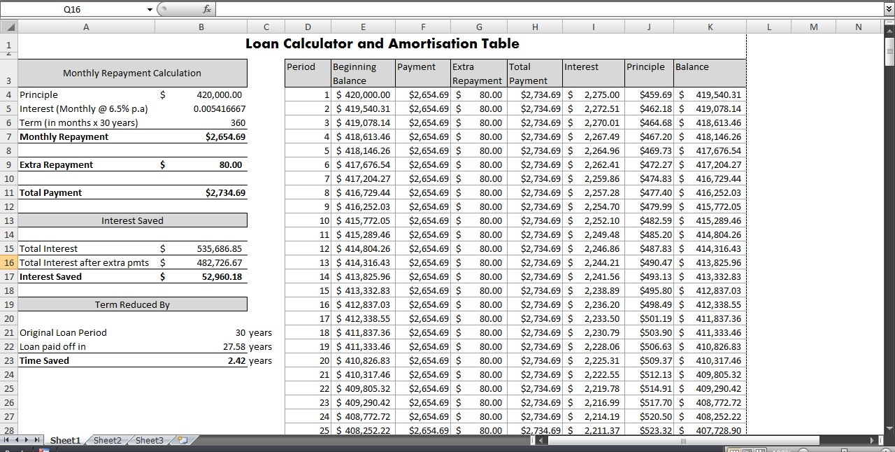Toggle Page Break Preview mode

(x=759, y=451)
